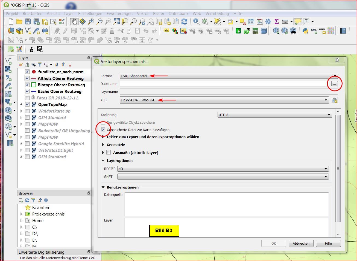Click the Abbrechen button
This screenshot has height=261, width=357.
[x=301, y=243]
